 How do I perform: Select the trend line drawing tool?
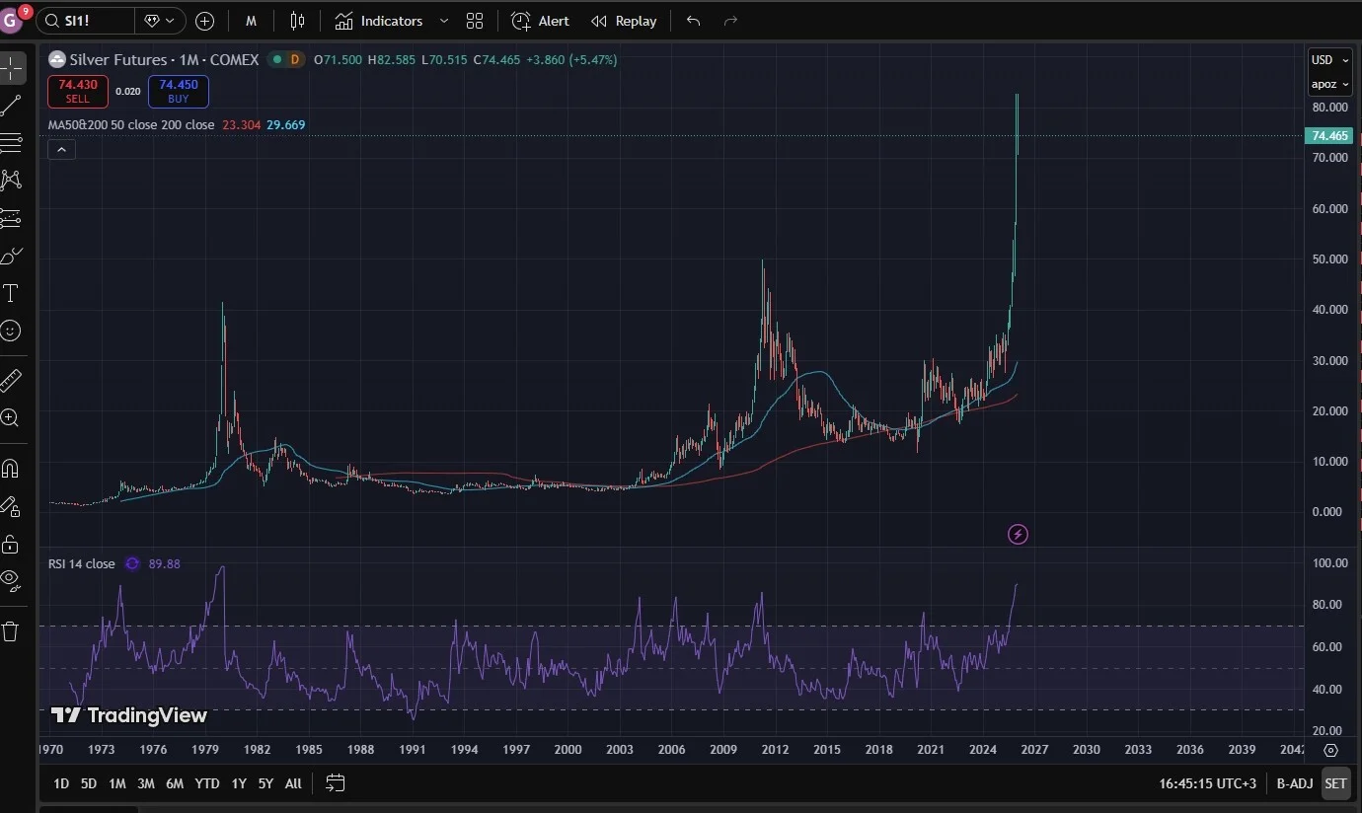point(12,106)
